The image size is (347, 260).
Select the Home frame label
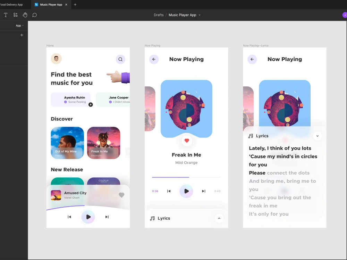[50, 45]
